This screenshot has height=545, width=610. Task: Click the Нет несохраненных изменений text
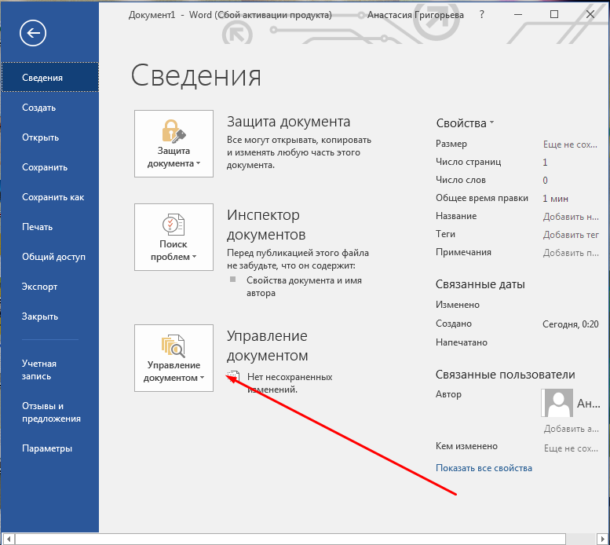click(x=290, y=382)
